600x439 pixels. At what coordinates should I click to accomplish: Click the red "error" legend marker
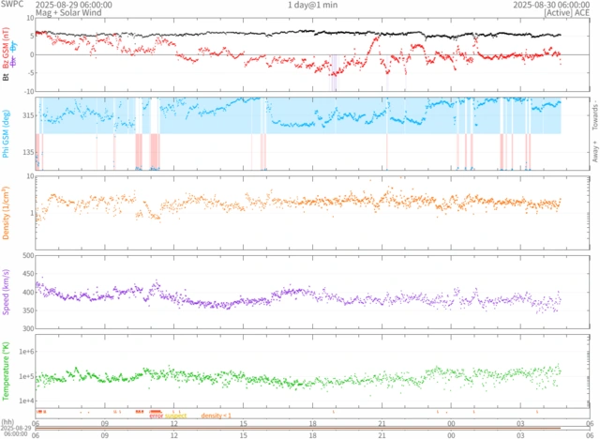157,416
